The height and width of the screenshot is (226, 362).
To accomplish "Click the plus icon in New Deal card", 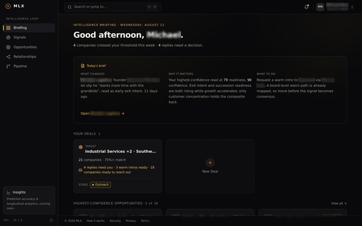I will tap(210, 163).
